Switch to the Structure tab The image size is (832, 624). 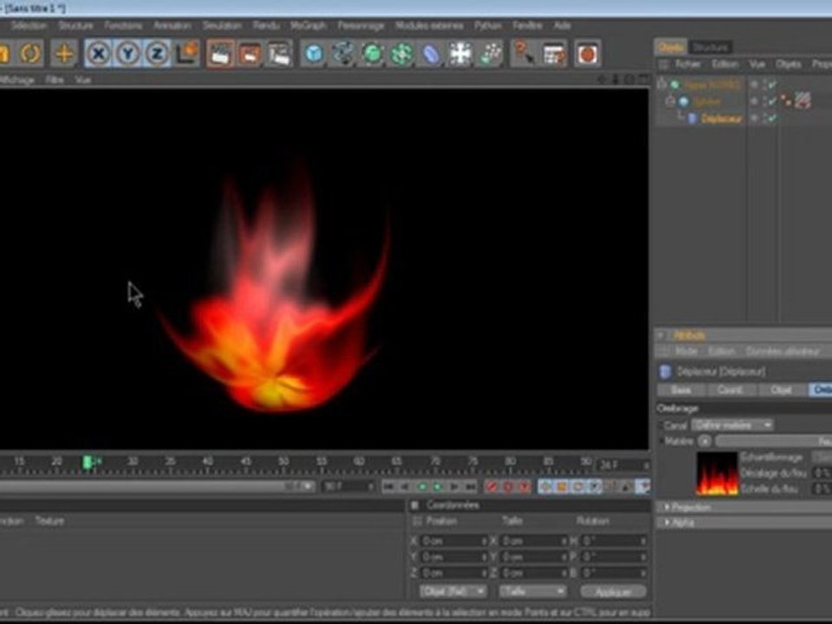(710, 47)
